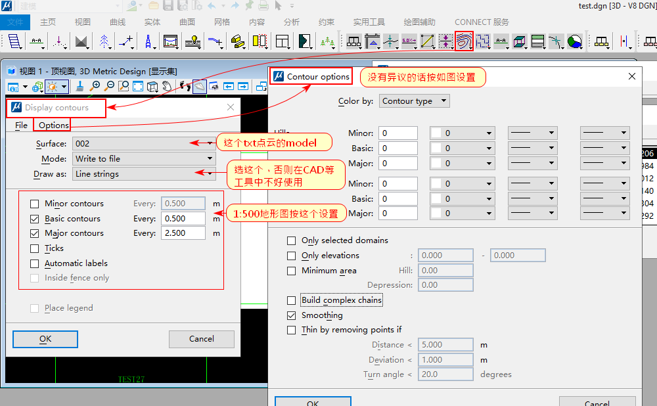
Task: Click the teal 3D box icon
Action: [519, 41]
